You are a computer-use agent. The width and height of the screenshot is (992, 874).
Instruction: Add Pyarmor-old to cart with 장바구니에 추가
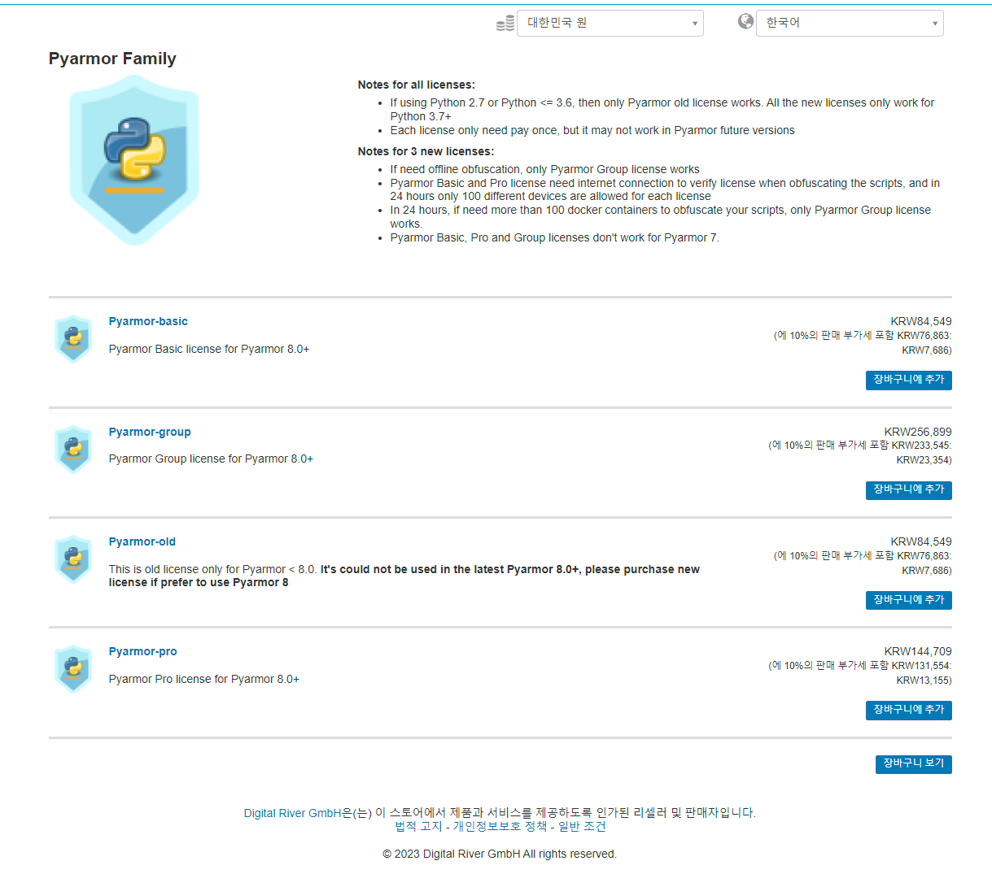tap(908, 600)
